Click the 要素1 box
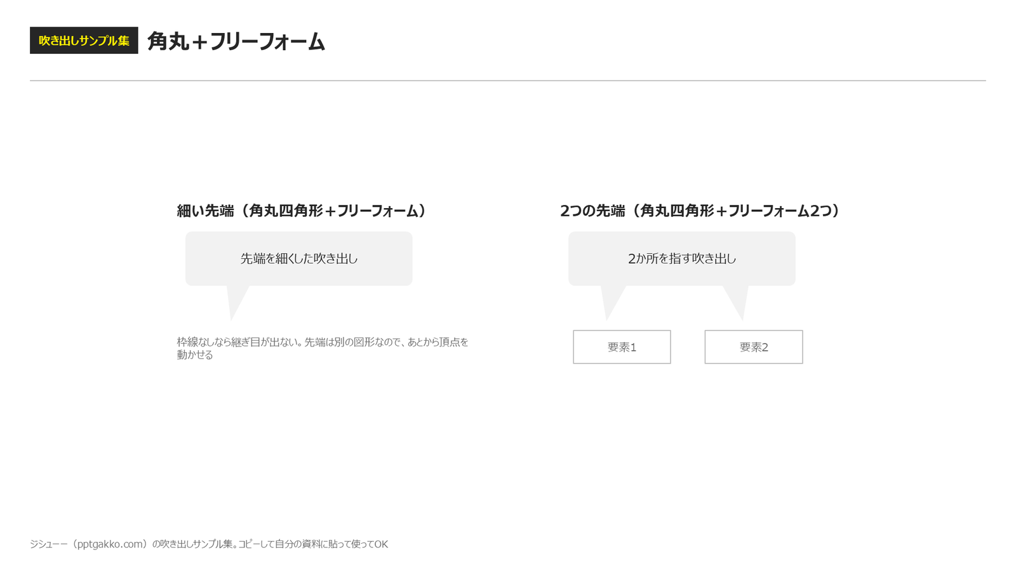This screenshot has width=1016, height=571. point(622,347)
